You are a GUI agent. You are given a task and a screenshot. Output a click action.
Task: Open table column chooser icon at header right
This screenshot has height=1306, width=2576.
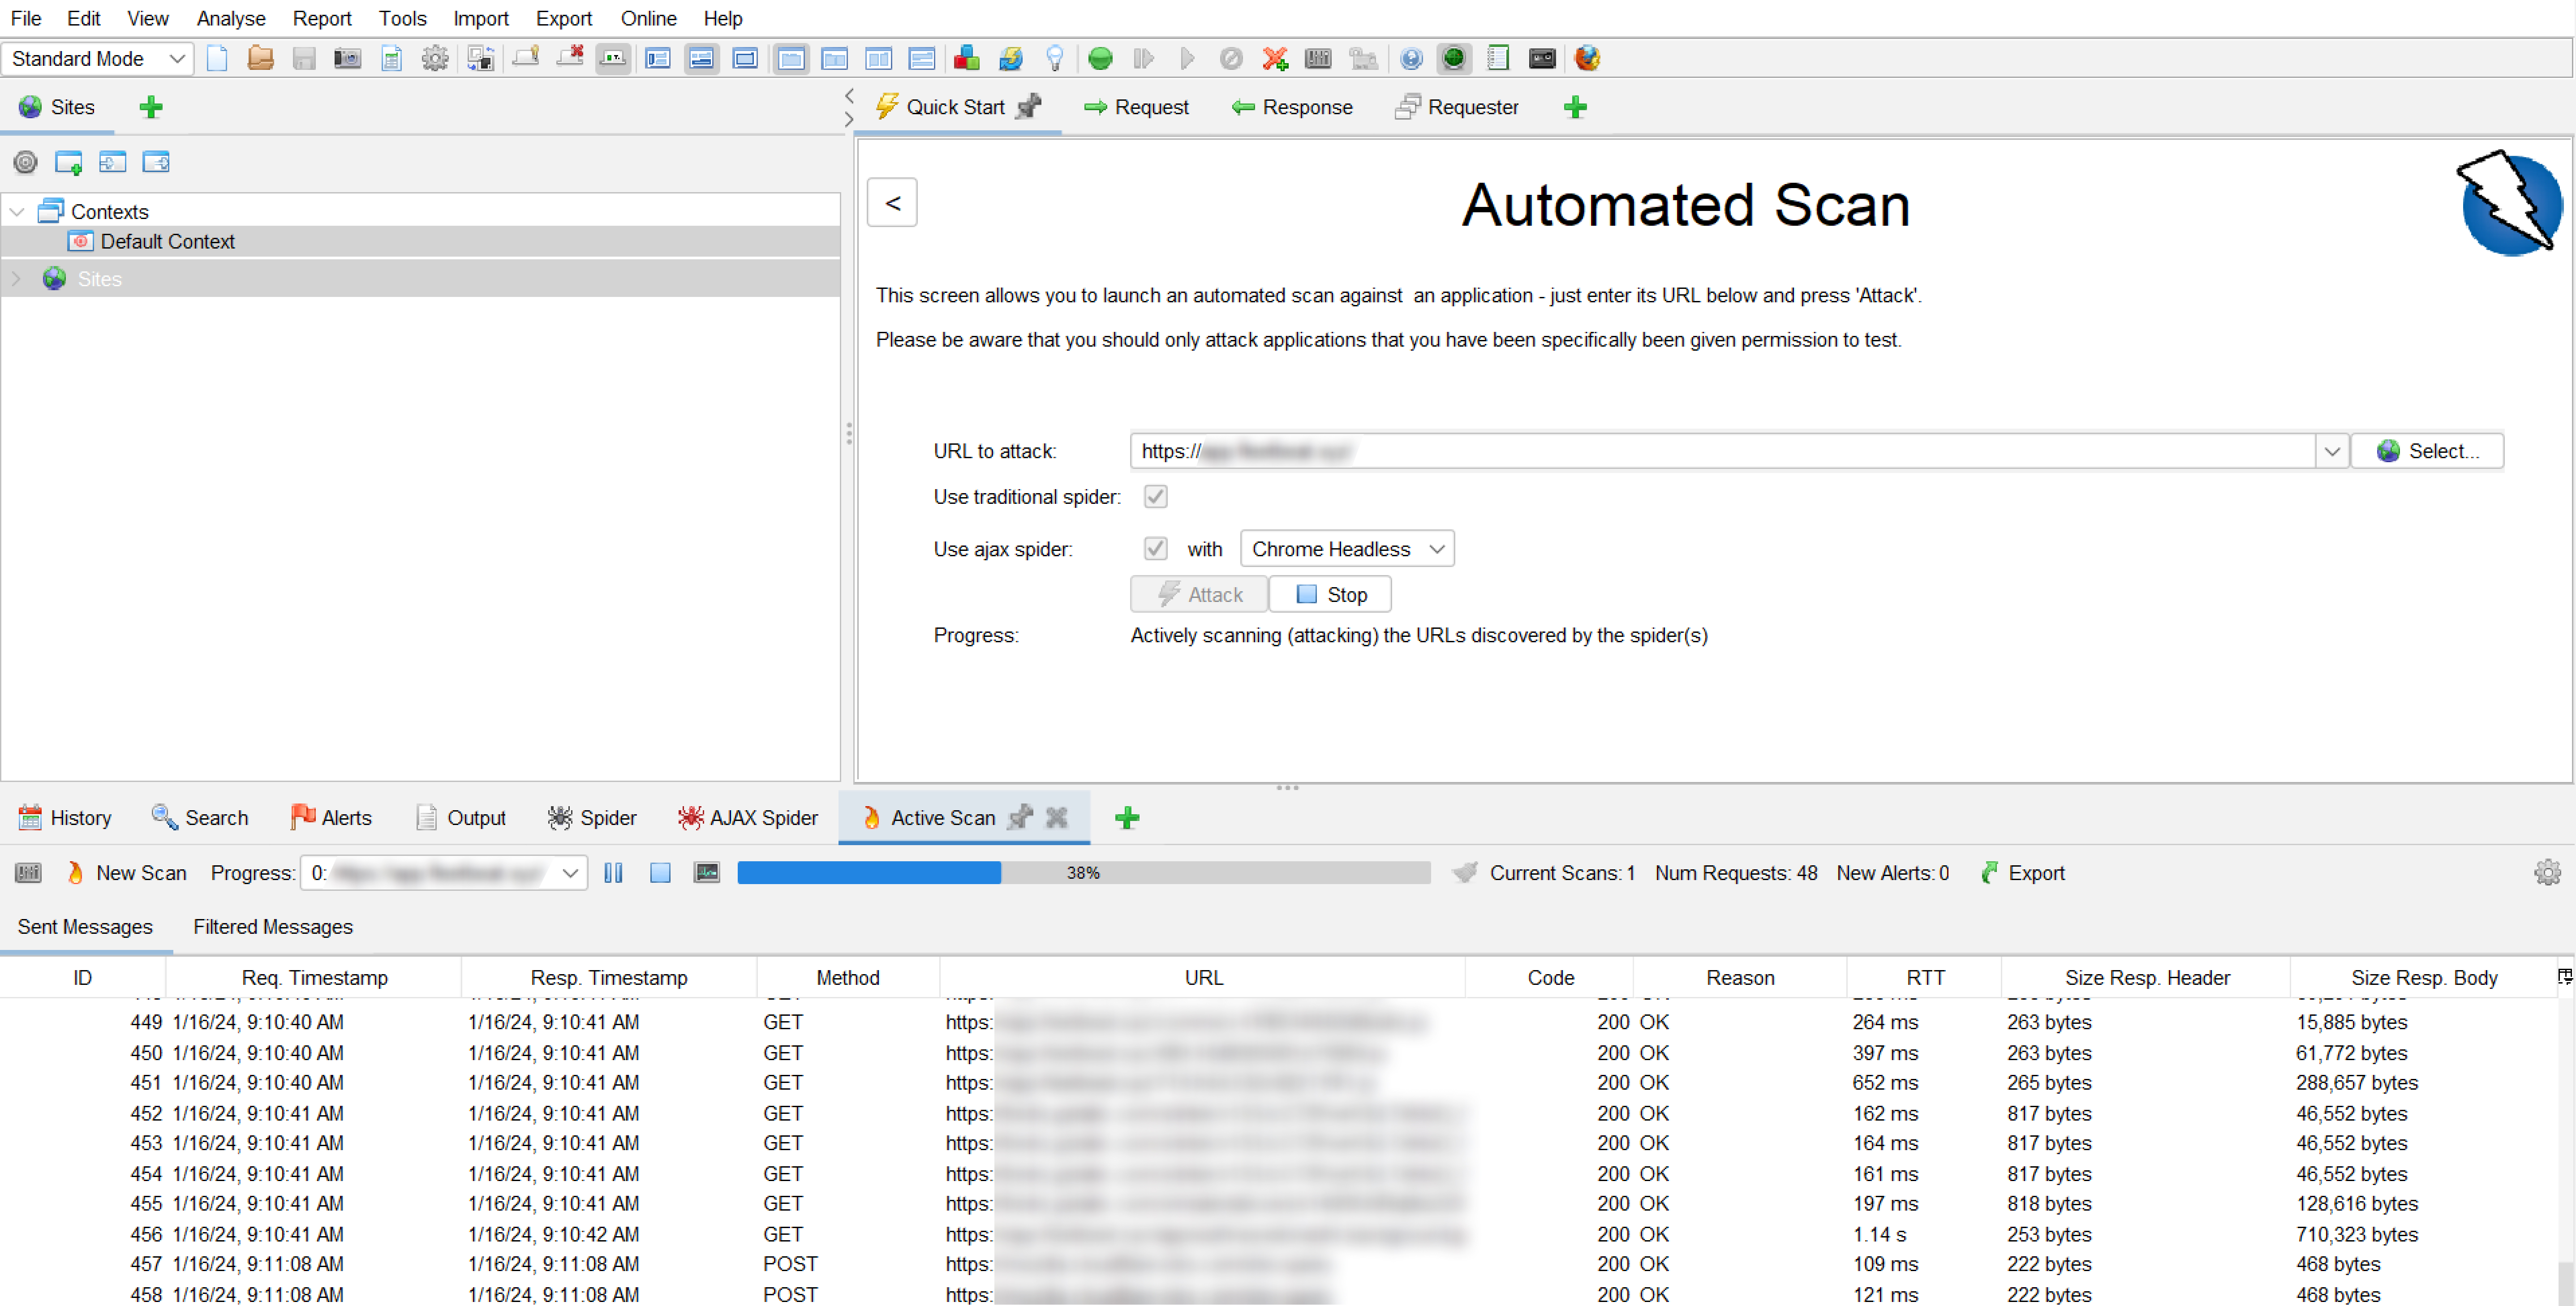2564,977
